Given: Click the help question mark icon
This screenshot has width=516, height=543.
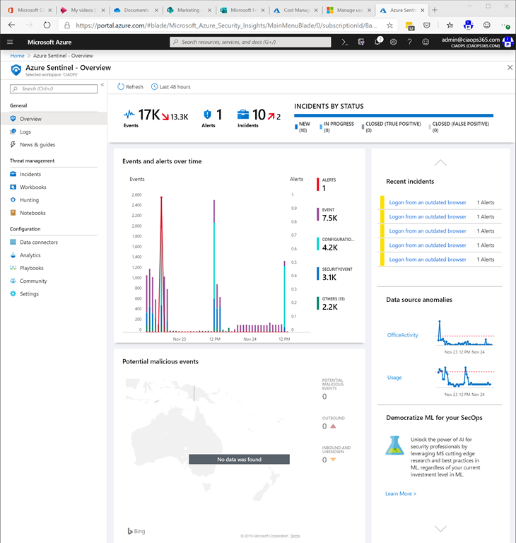Looking at the screenshot, I should click(x=410, y=42).
